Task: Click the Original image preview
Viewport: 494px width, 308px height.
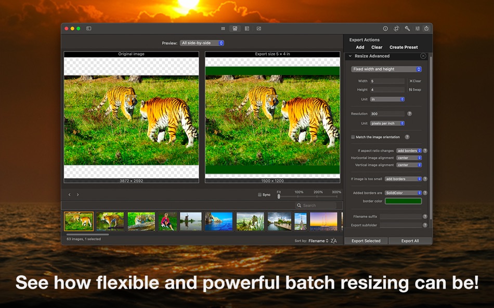Action: pyautogui.click(x=132, y=117)
